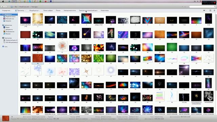This screenshot has height=122, width=217.
Task: Open the Упорядочить dropdown menu
Action: click(7, 11)
